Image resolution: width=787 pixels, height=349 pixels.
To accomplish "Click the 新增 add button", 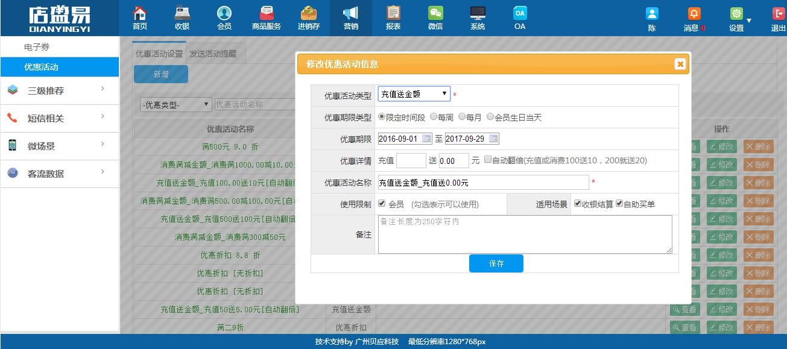I will [161, 74].
